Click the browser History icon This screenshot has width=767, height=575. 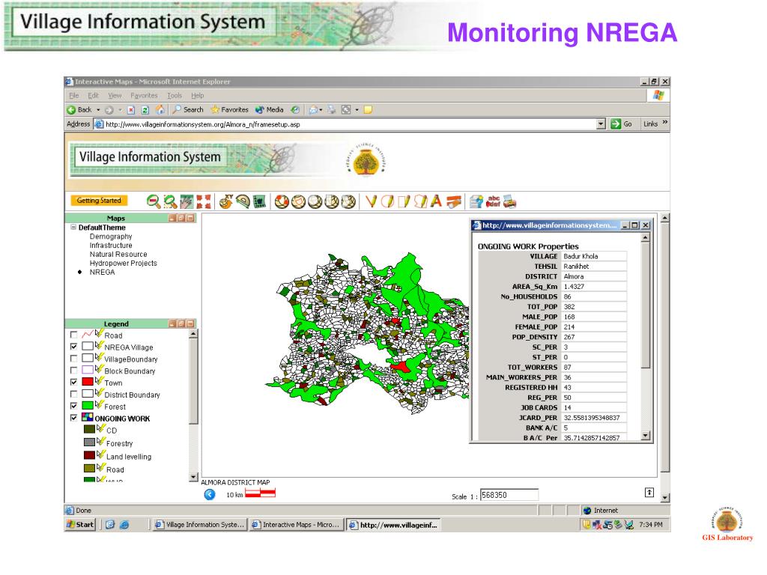point(295,110)
